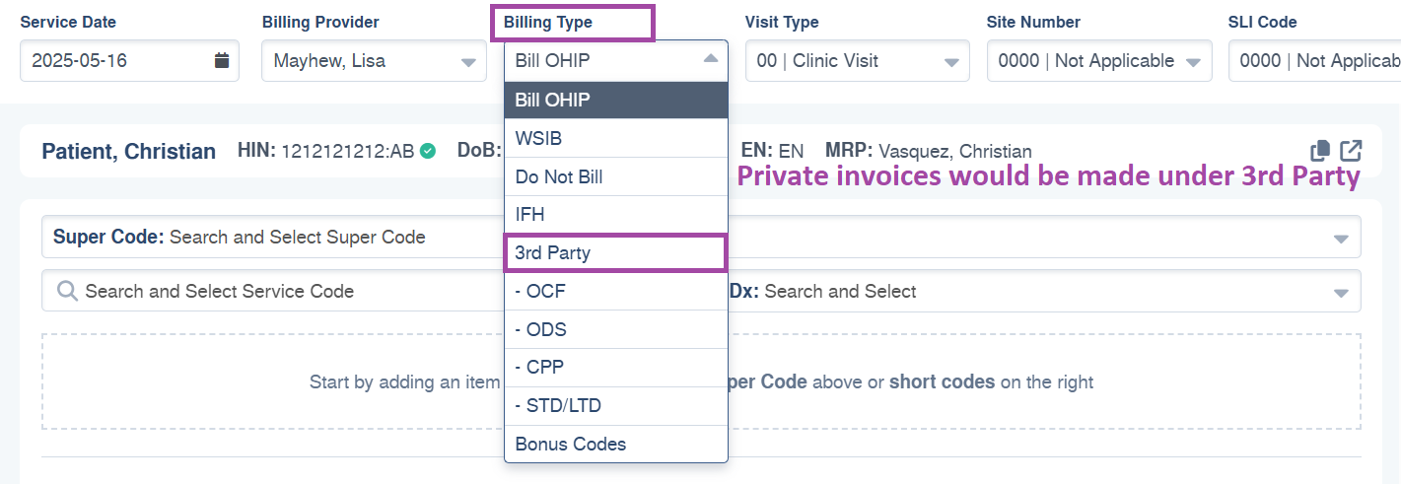Select Do Not Bill option
Viewport: 1401px width, 484px height.
click(x=616, y=176)
